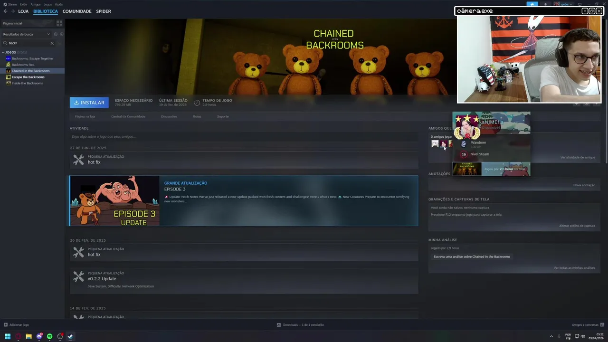Open the Discussões link
Image resolution: width=608 pixels, height=342 pixels.
(169, 116)
